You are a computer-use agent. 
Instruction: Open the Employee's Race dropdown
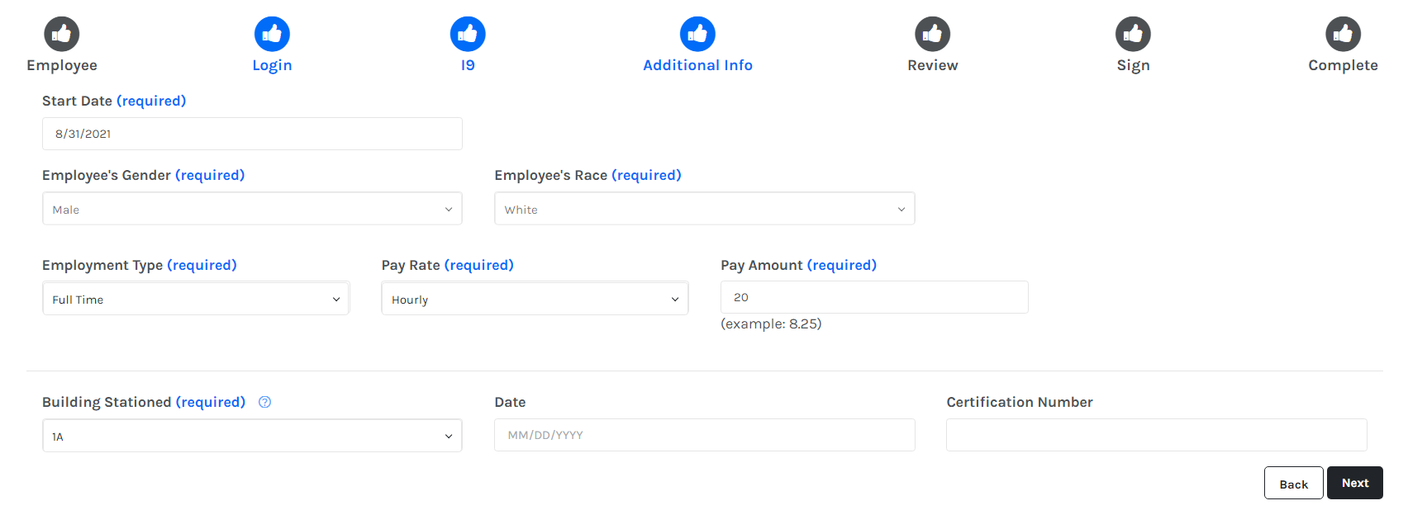(704, 209)
